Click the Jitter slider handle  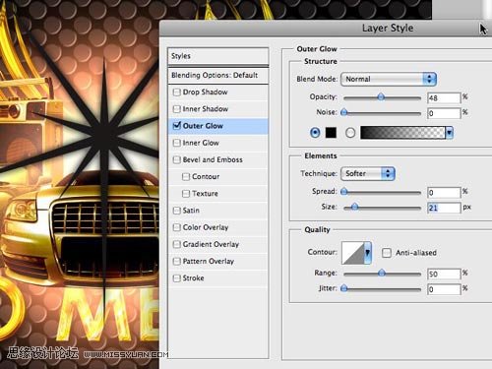[344, 288]
